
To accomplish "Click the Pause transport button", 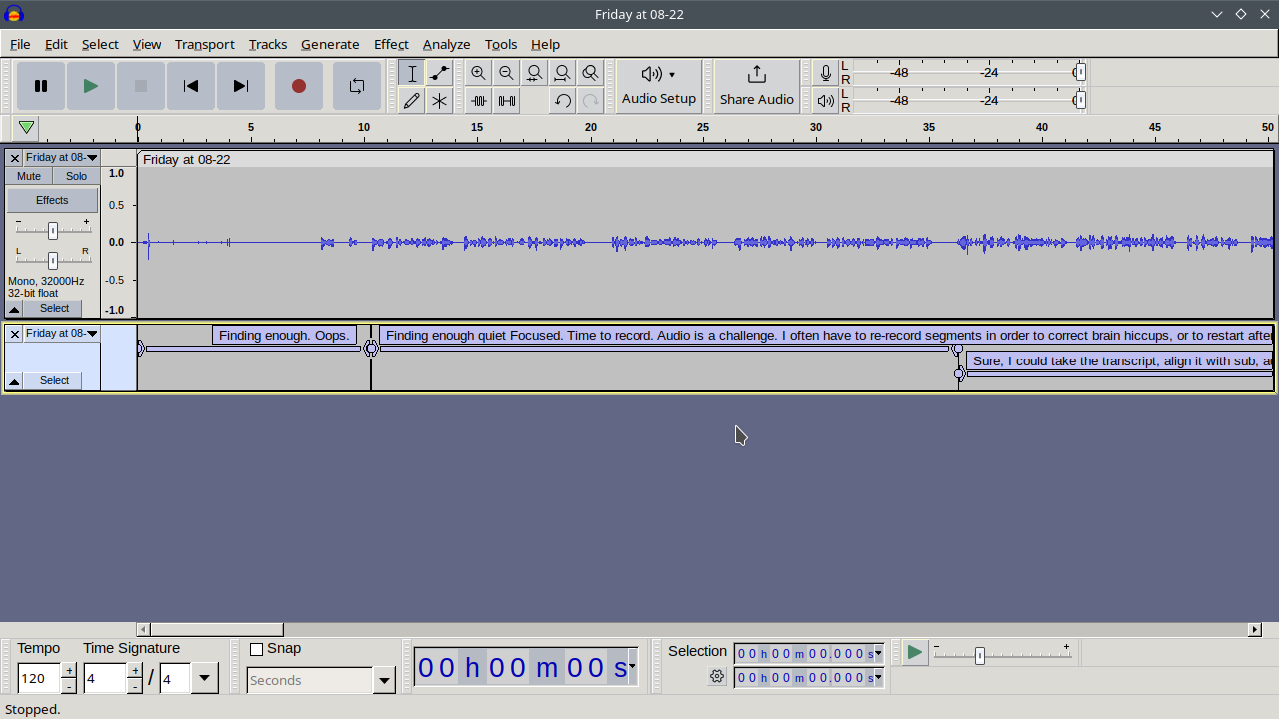I will pos(41,86).
